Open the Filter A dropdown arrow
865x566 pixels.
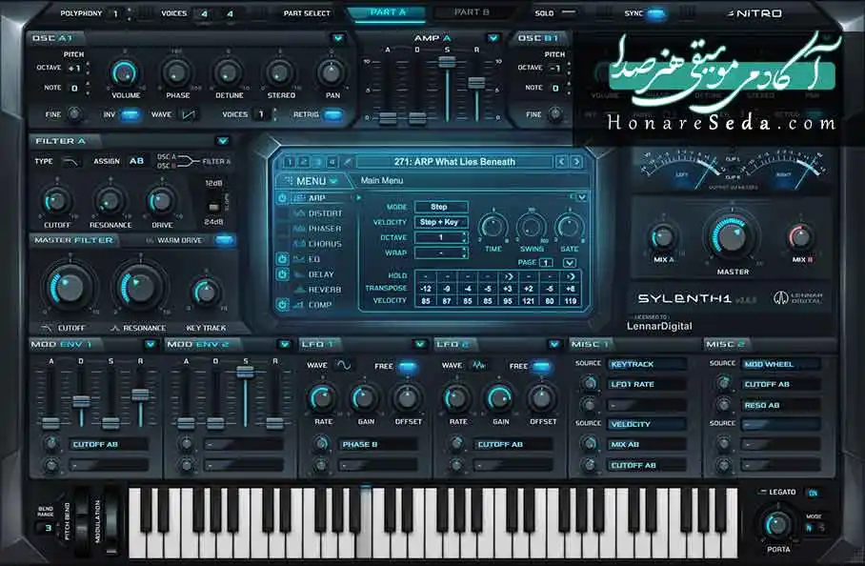pyautogui.click(x=223, y=141)
